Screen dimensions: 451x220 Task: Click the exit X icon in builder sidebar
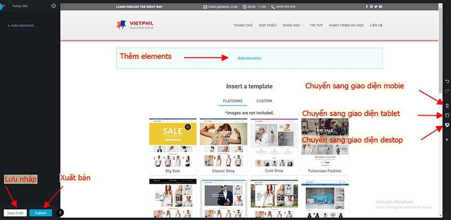pos(4,6)
